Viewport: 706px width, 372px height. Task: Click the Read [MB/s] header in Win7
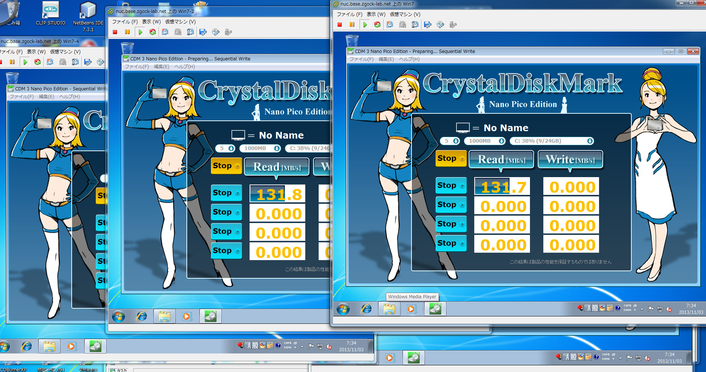[x=501, y=159]
